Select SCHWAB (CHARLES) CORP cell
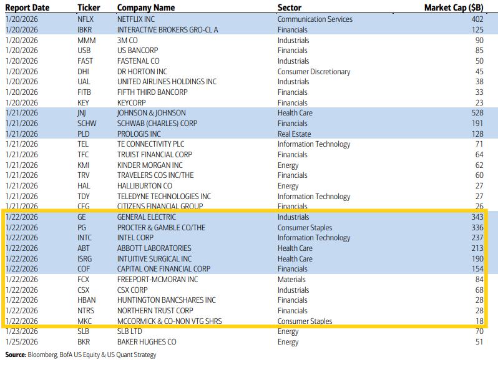 157,124
